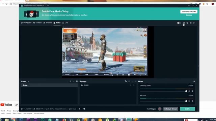
Task: Click the info circle in status bar
Action: pos(84,109)
